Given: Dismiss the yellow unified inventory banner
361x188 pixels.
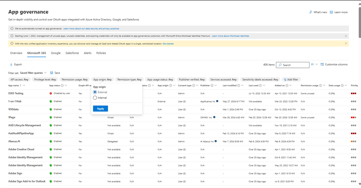Looking at the screenshot, I should pyautogui.click(x=346, y=43).
